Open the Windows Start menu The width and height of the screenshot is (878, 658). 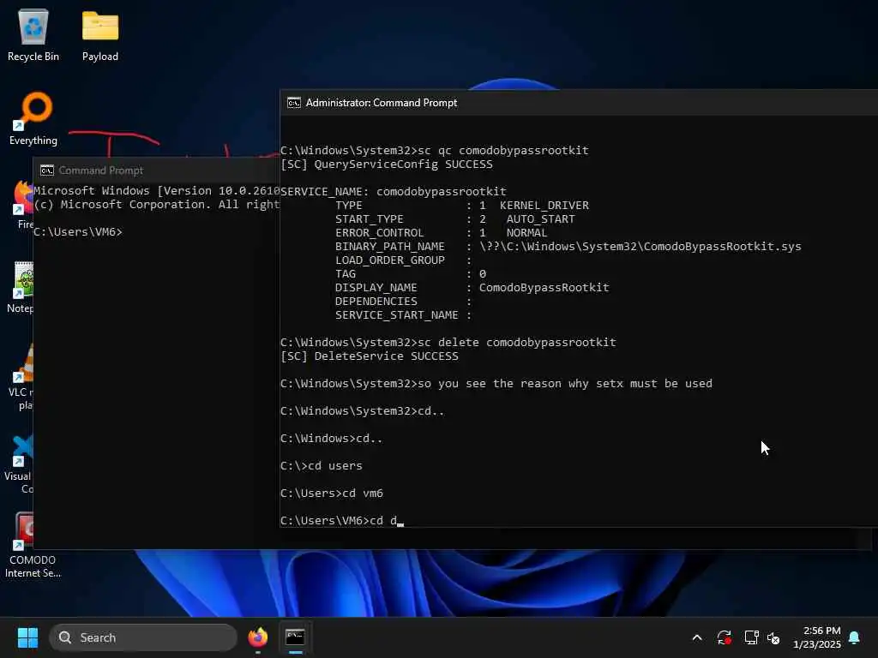[27, 637]
